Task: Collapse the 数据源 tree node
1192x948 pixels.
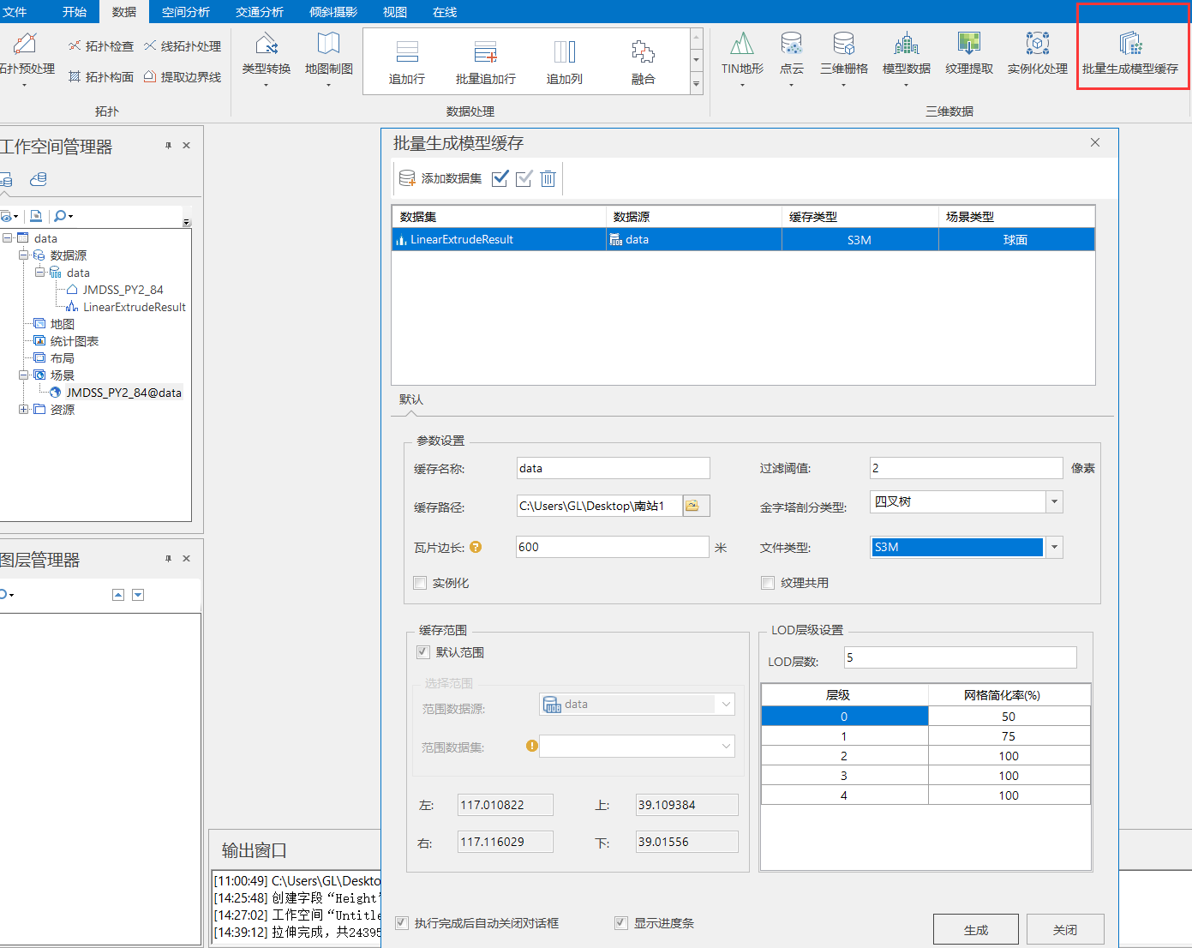Action: coord(23,255)
